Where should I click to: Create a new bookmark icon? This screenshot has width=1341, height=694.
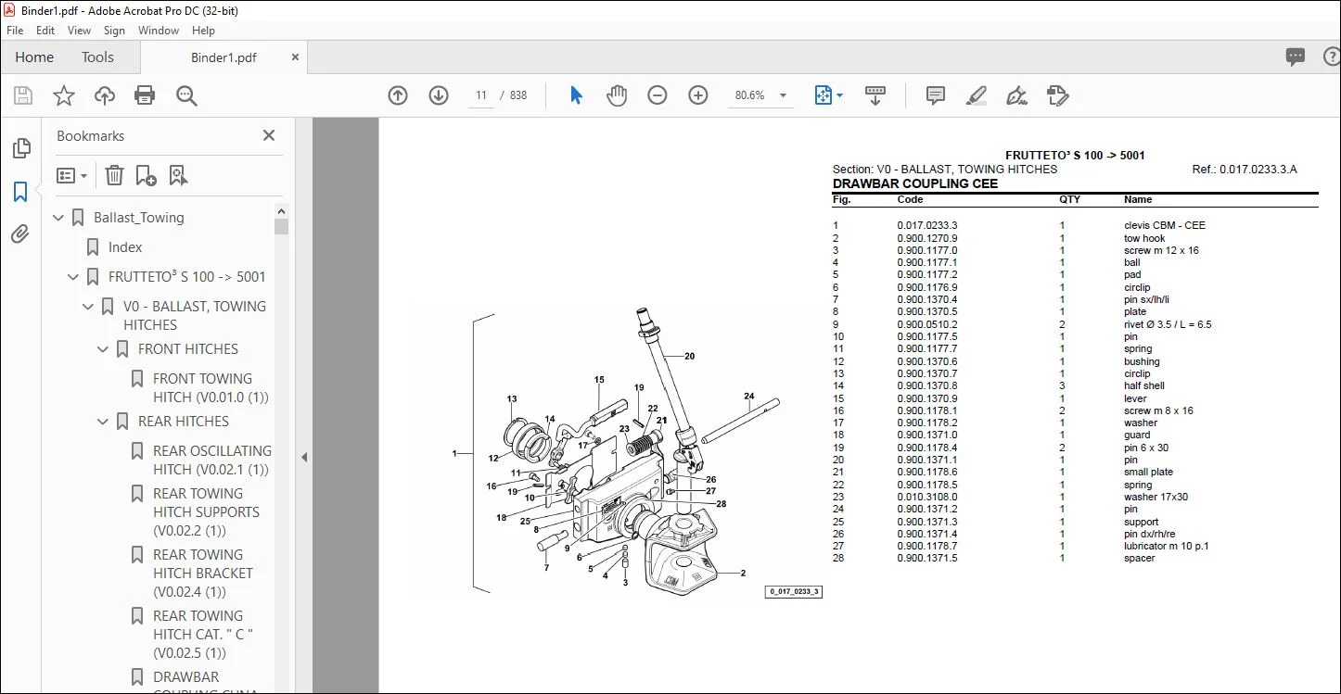point(147,175)
